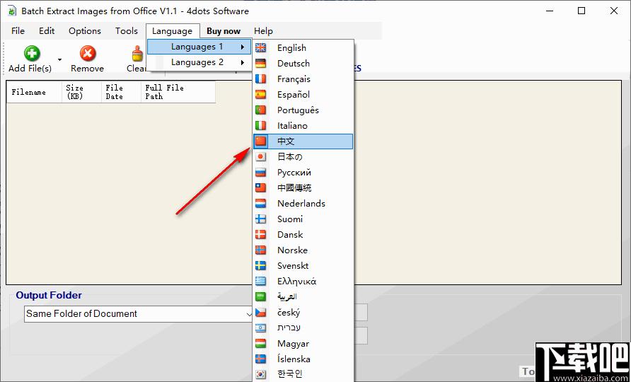Click the File Date column header

(121, 92)
